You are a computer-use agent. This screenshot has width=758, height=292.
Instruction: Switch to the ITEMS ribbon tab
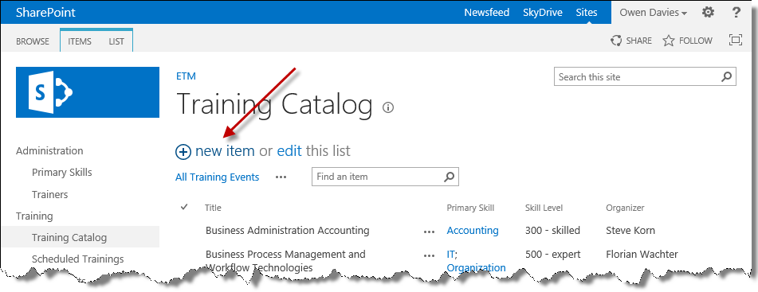80,41
